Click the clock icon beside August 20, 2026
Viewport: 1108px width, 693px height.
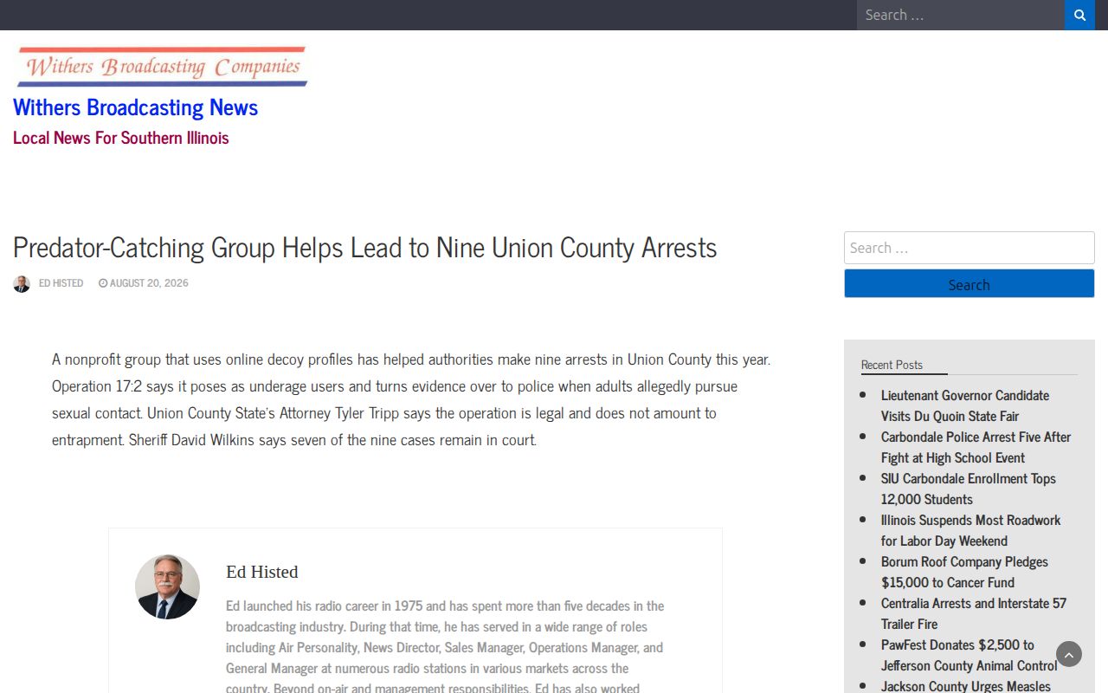click(103, 283)
